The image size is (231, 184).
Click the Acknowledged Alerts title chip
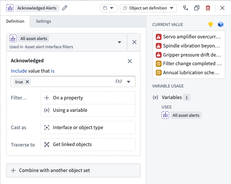click(x=37, y=8)
